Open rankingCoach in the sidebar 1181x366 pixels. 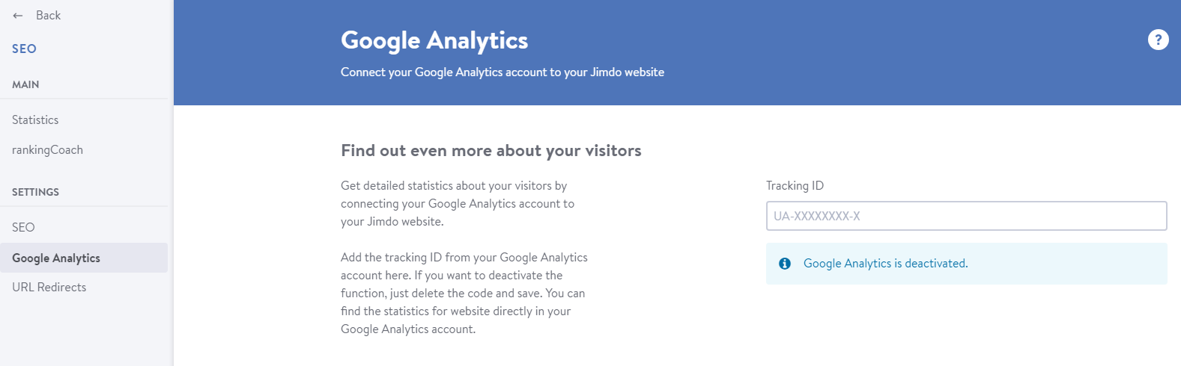[x=47, y=149]
